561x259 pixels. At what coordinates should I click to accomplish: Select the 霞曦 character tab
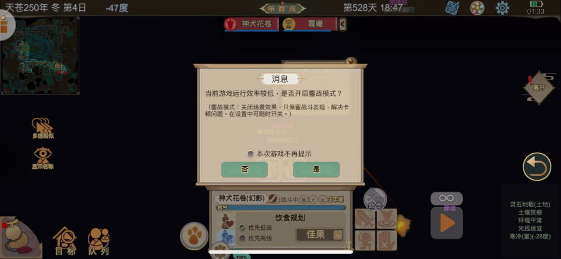[310, 24]
